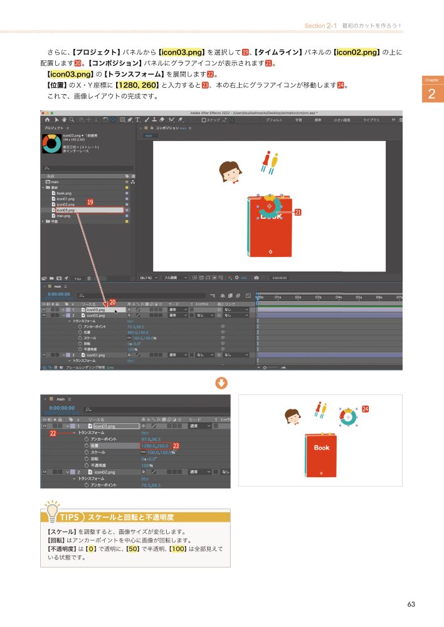
Task: Click the position stopwatch icon in lower panel
Action: tap(86, 446)
